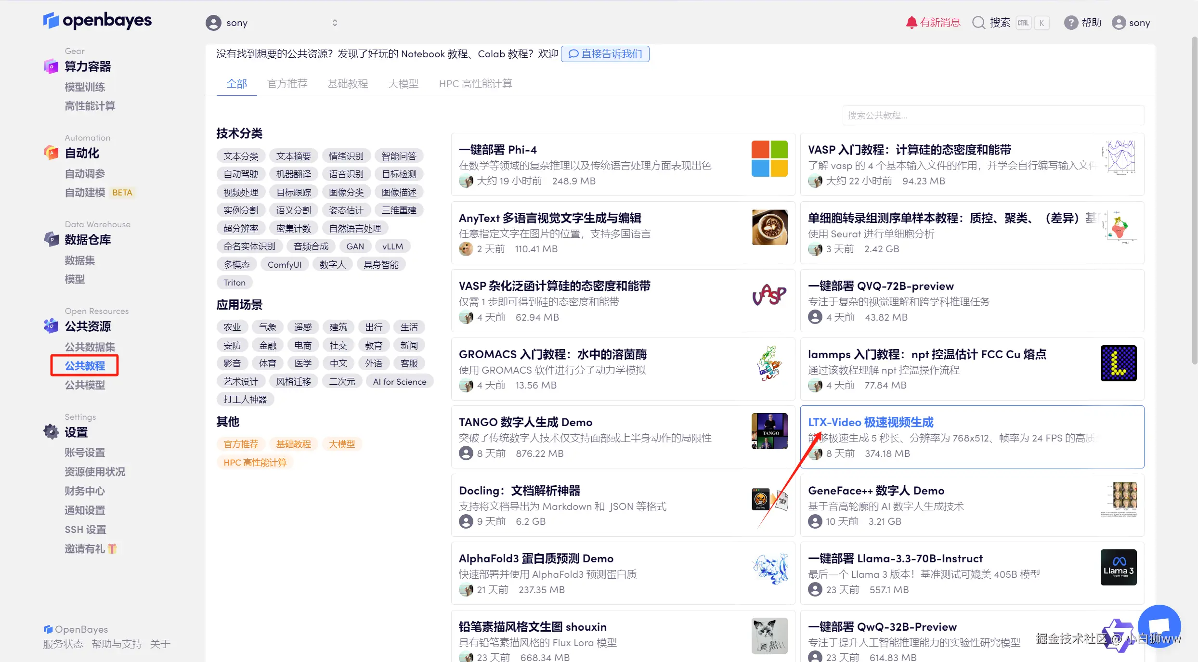Switch to the HPC 高性能计算 tab
This screenshot has width=1198, height=662.
click(x=475, y=84)
